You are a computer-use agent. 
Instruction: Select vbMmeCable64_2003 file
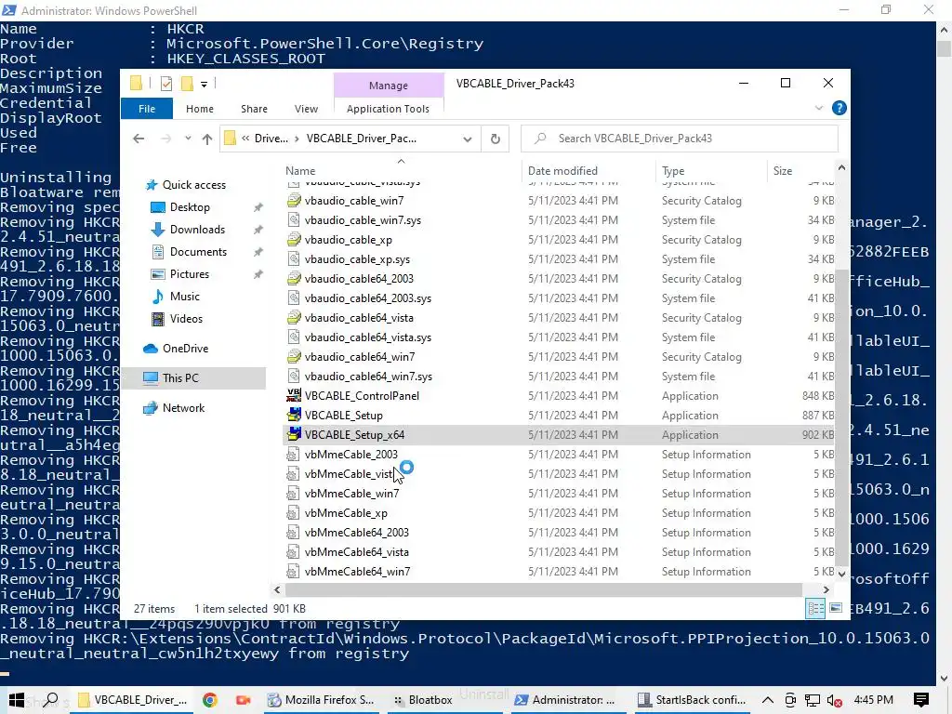[356, 533]
